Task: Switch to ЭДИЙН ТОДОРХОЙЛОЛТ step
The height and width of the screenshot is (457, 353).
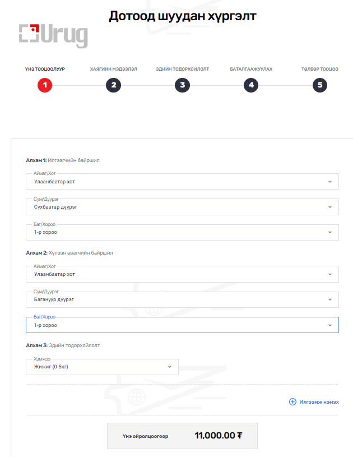Action: [x=182, y=69]
